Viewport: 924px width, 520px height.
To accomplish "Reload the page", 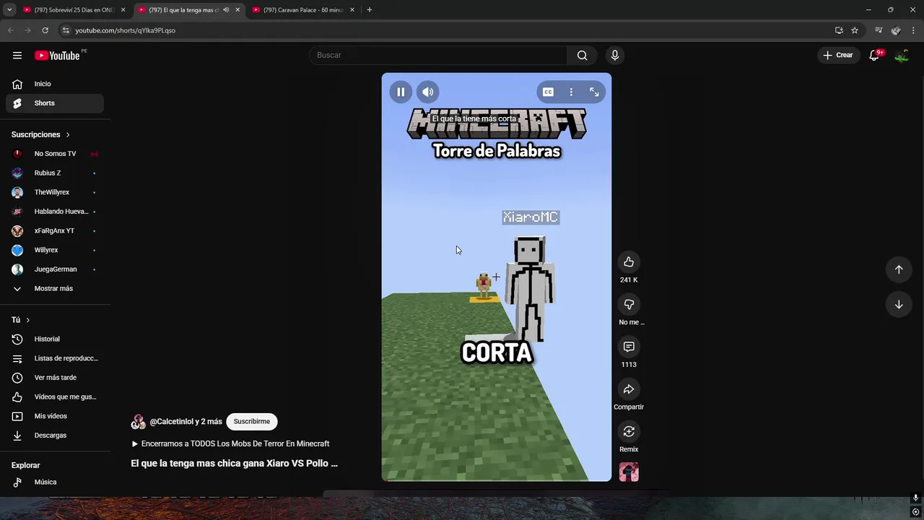I will (x=45, y=30).
